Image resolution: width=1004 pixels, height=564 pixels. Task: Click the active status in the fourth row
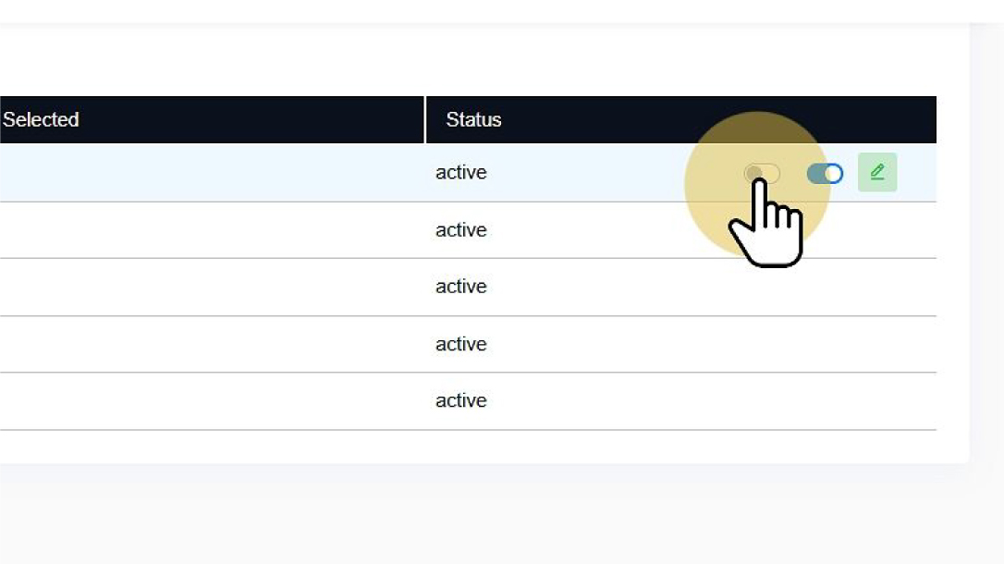(x=461, y=344)
